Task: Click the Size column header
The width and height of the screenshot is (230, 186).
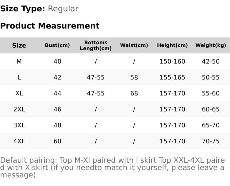Action: click(x=19, y=45)
